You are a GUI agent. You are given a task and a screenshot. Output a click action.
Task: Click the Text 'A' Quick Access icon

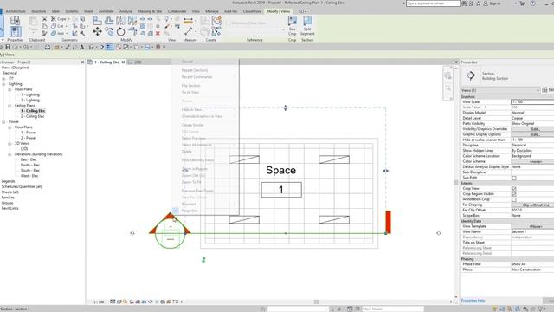click(82, 47)
